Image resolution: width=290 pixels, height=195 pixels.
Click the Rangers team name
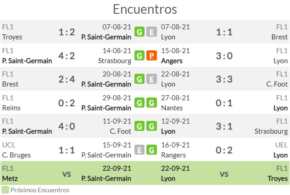click(173, 155)
